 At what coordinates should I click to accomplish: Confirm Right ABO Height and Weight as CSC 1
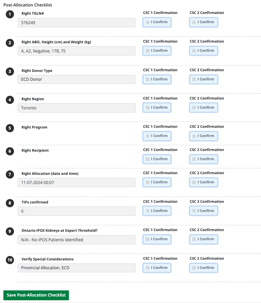coord(157,50)
